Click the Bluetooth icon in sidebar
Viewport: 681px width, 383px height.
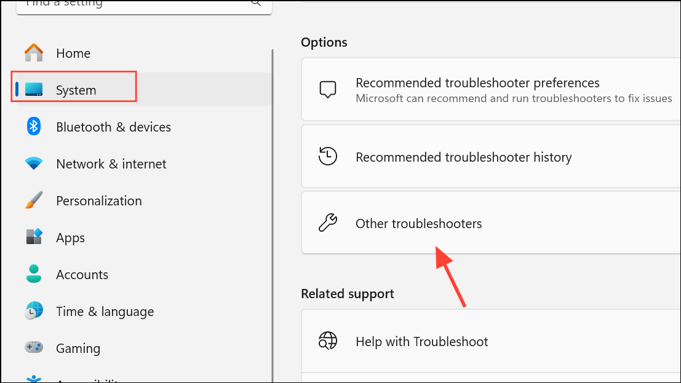pyautogui.click(x=34, y=127)
